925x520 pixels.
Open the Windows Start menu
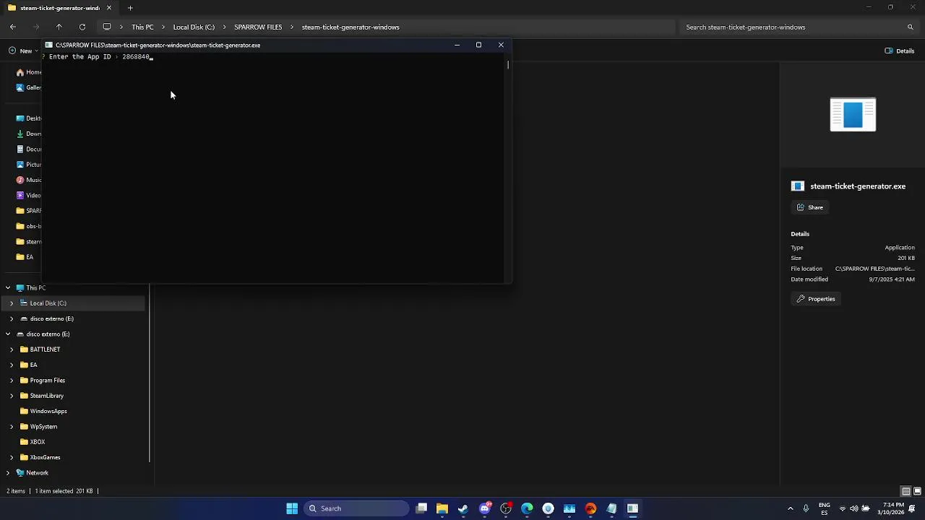(292, 508)
